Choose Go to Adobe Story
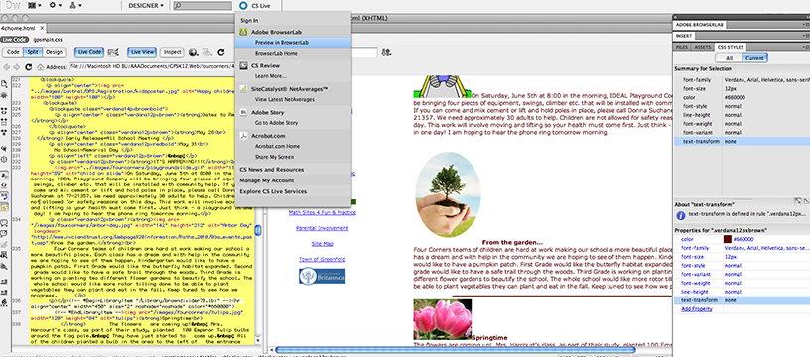 coord(276,123)
